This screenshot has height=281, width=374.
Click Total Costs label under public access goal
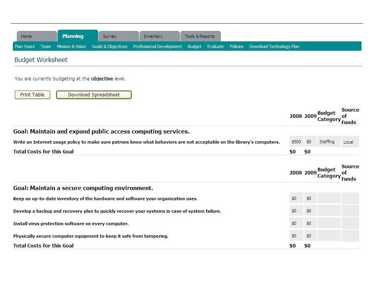pos(43,151)
